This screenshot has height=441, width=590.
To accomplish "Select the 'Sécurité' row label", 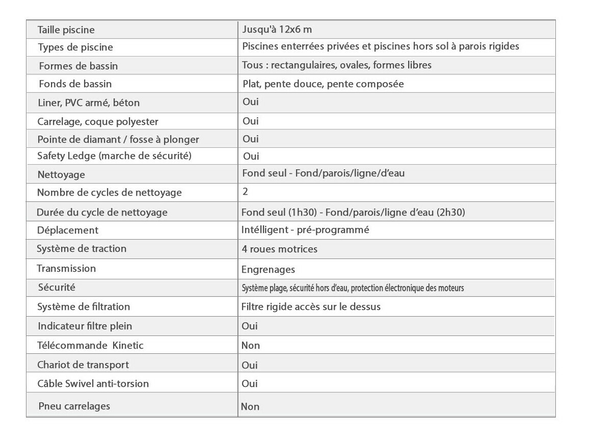I will (x=57, y=288).
